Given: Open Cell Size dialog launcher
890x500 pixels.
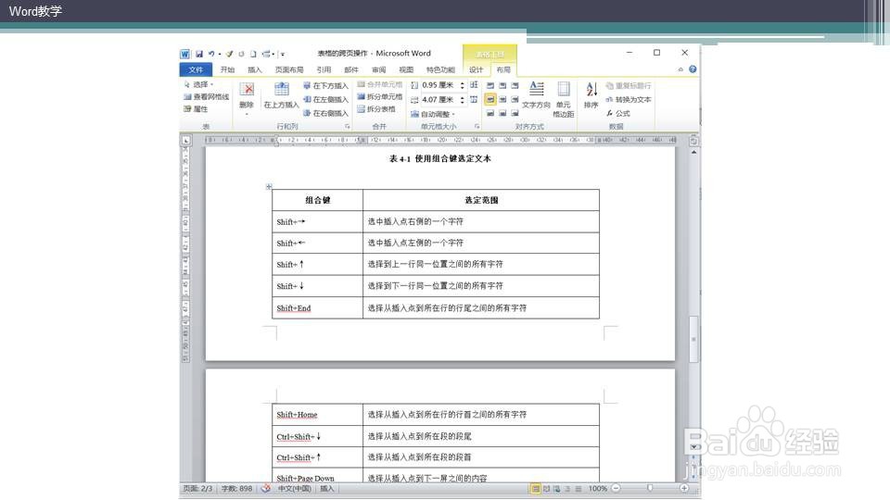Looking at the screenshot, I should click(x=477, y=127).
